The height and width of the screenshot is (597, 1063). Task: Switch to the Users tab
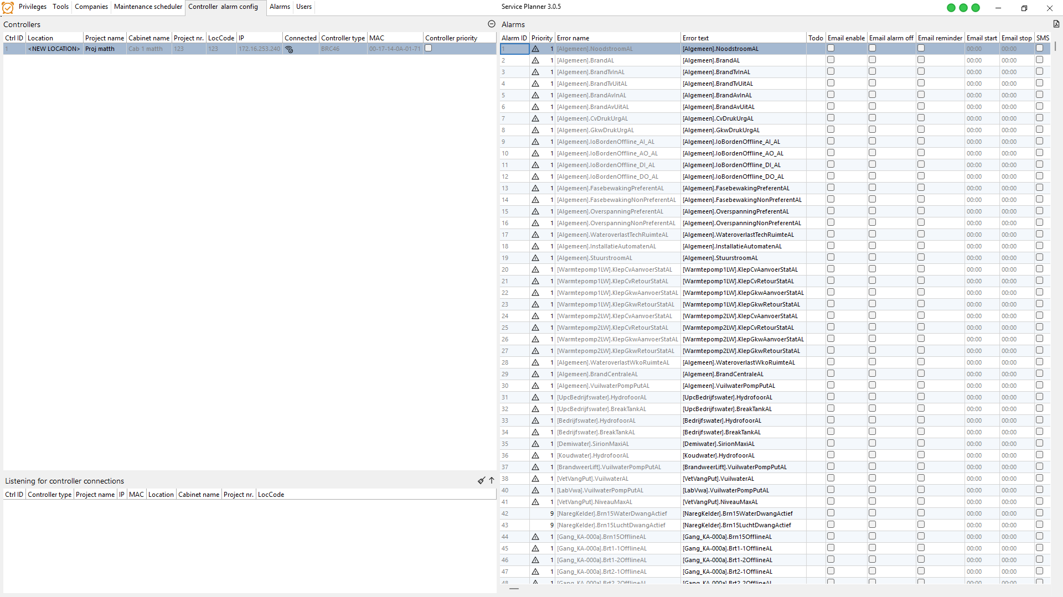[304, 7]
